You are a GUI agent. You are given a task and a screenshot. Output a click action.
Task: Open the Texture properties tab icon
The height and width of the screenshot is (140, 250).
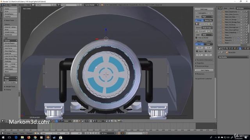248,48
